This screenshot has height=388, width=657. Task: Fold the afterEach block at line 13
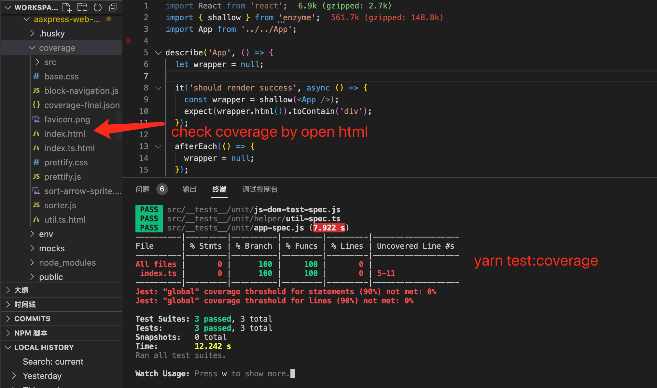point(158,146)
